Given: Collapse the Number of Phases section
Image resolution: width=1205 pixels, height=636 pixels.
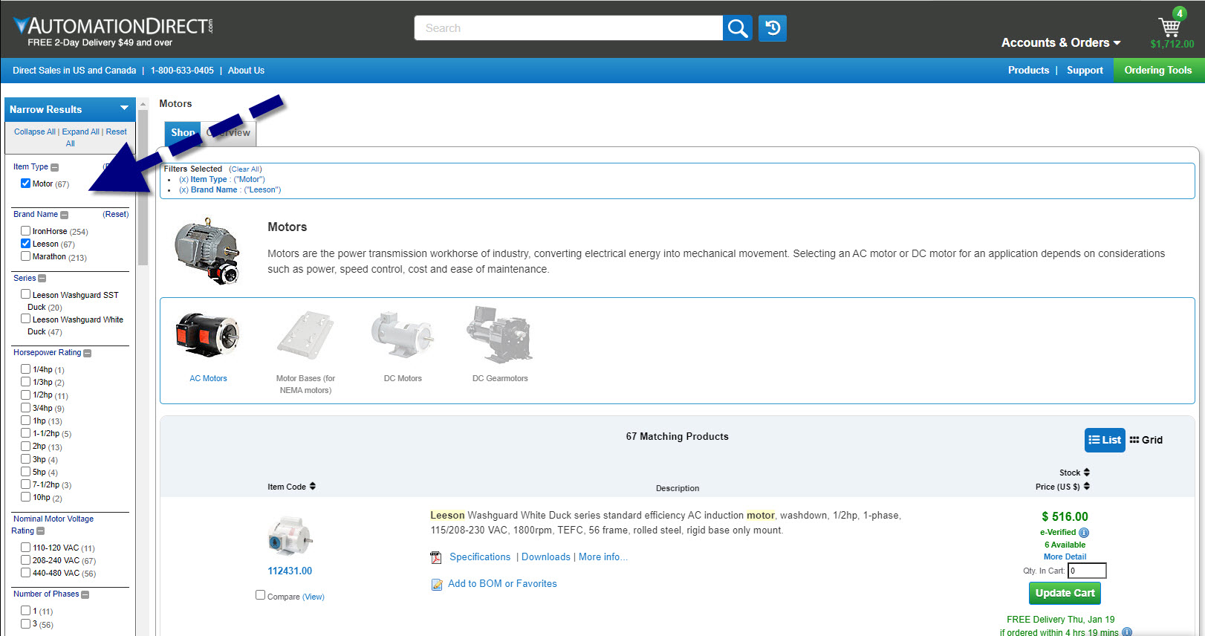Looking at the screenshot, I should point(85,594).
